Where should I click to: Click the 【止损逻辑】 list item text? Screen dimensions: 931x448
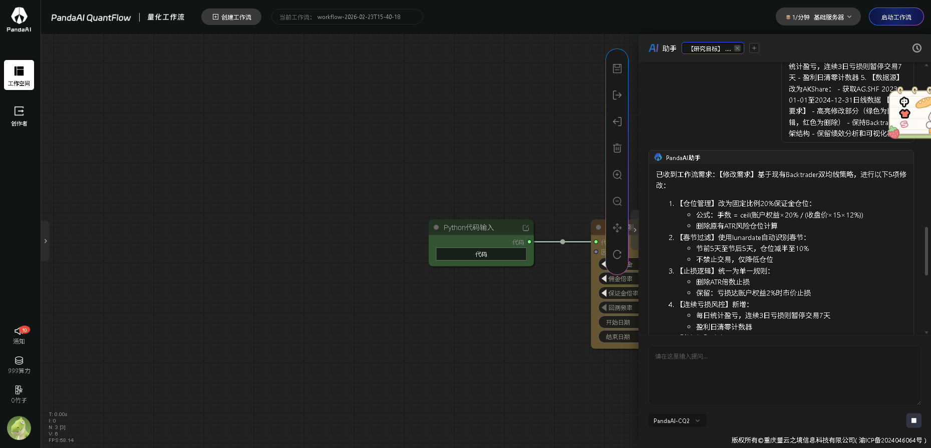click(x=724, y=271)
